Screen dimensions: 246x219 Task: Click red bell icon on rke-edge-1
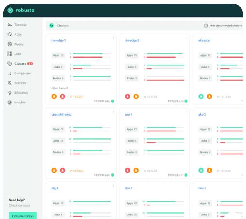pos(62,96)
